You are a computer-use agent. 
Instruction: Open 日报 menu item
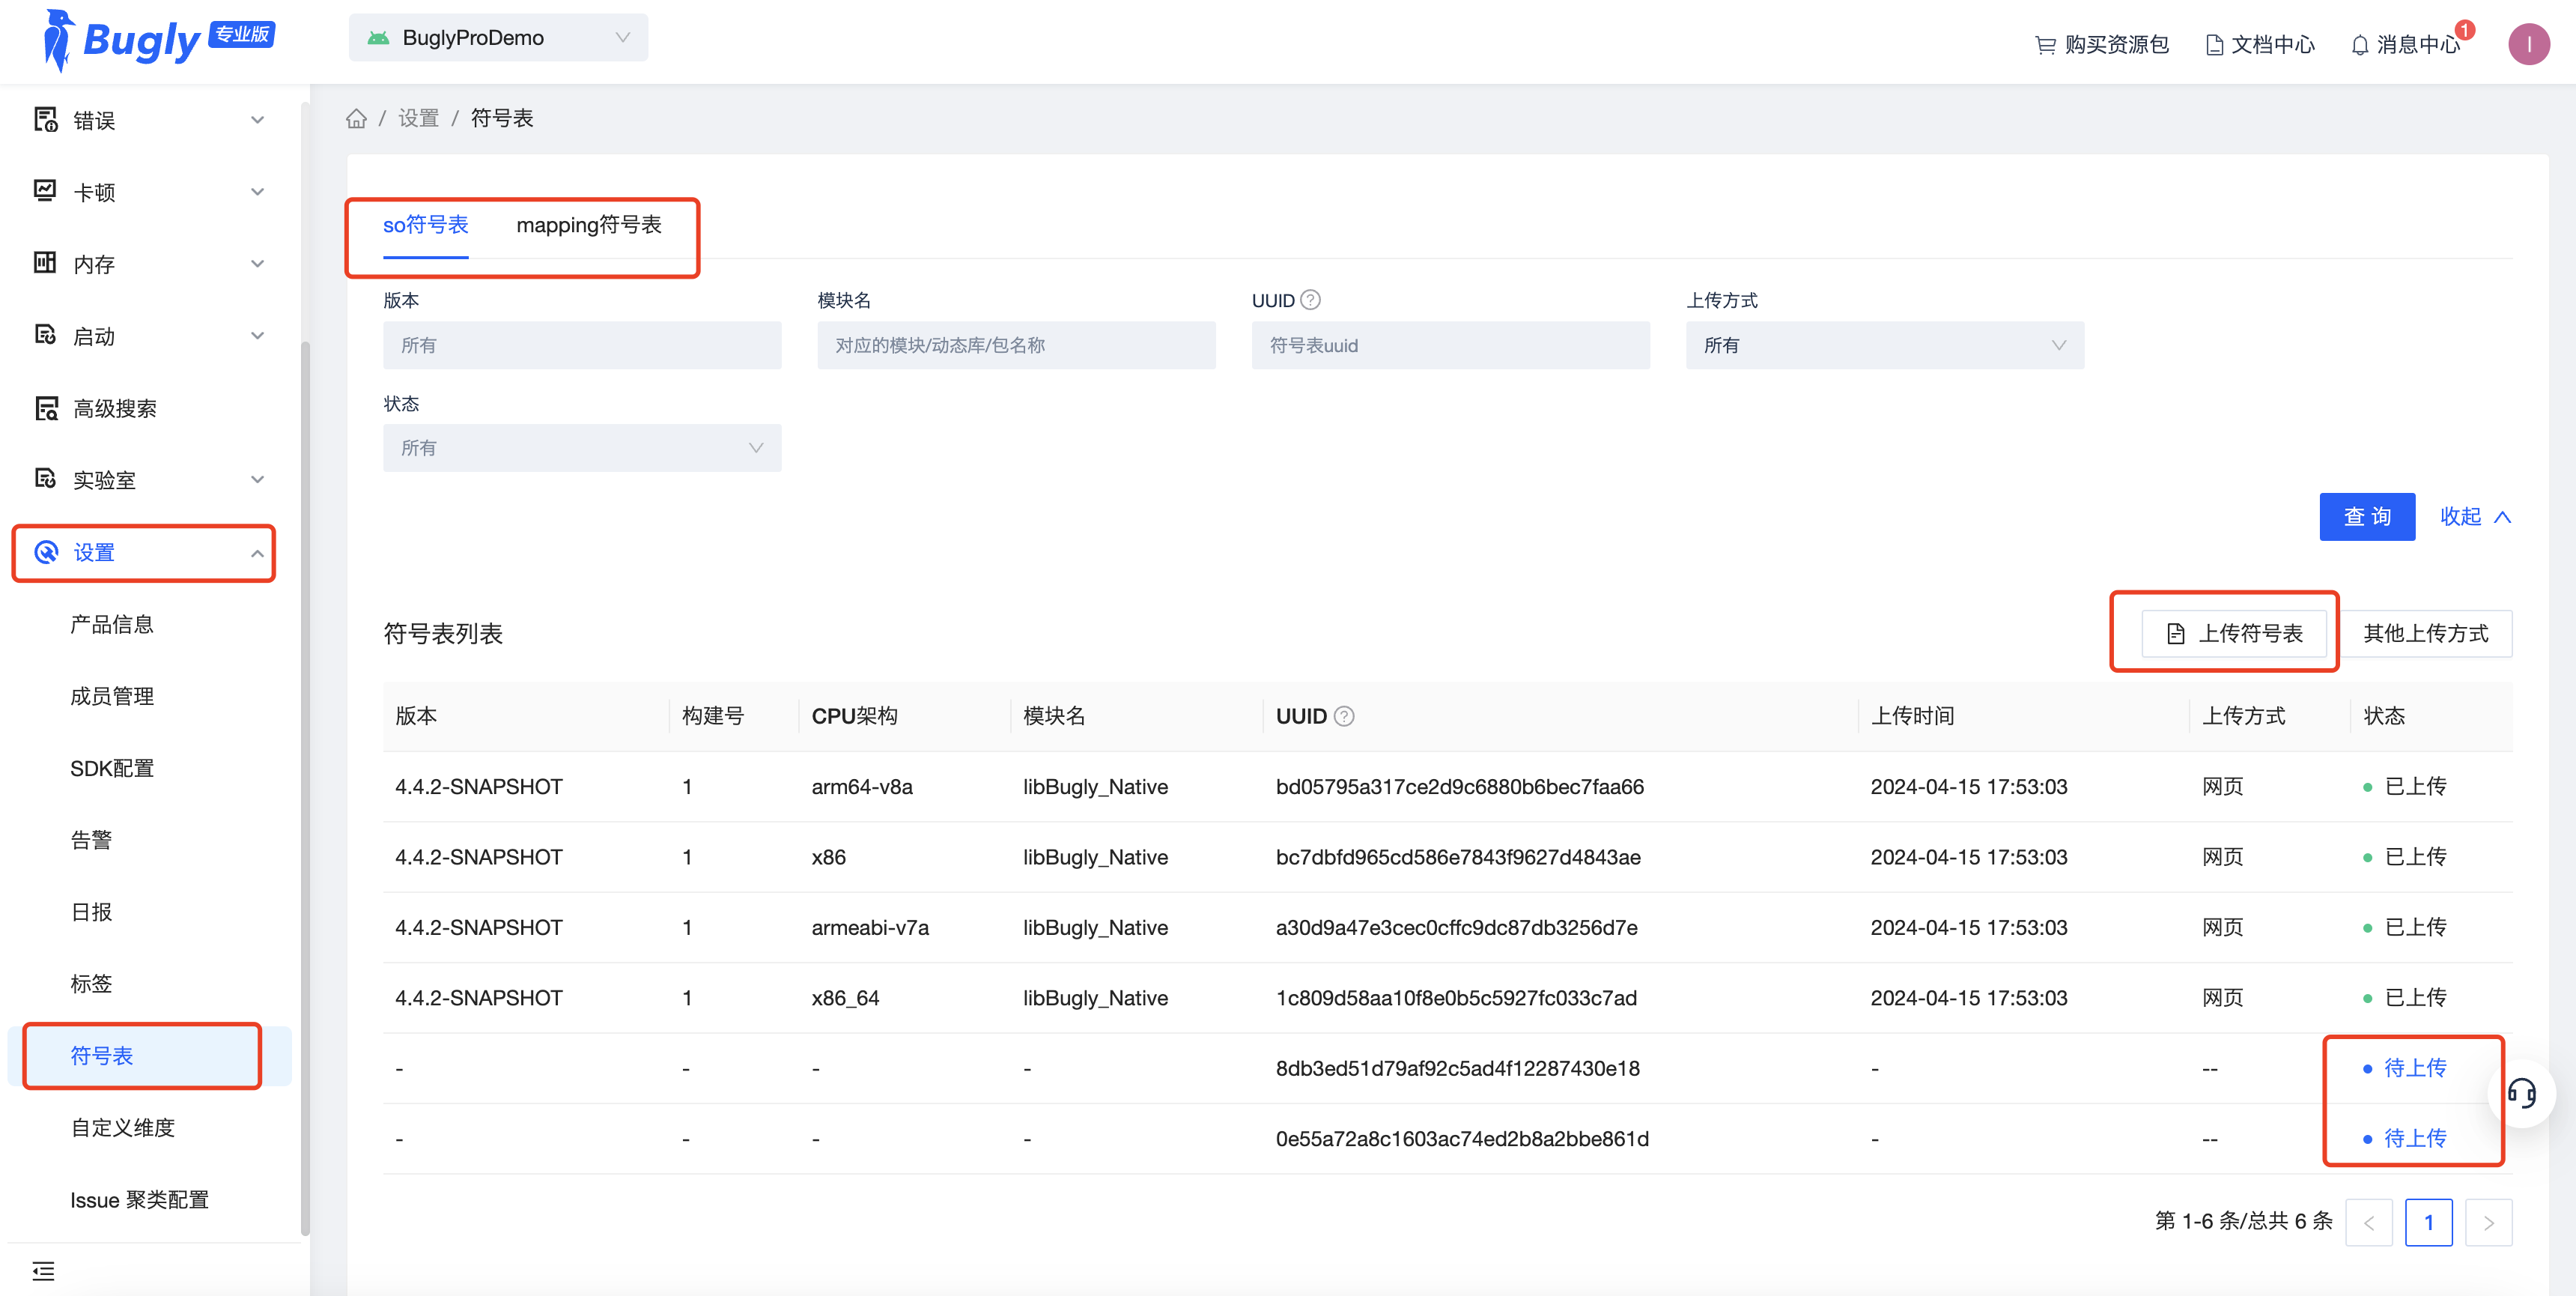(91, 912)
